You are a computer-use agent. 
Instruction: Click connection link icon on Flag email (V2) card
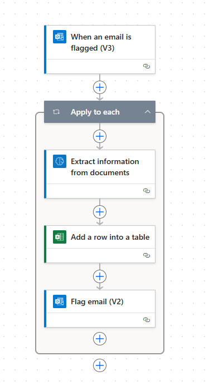(x=147, y=320)
